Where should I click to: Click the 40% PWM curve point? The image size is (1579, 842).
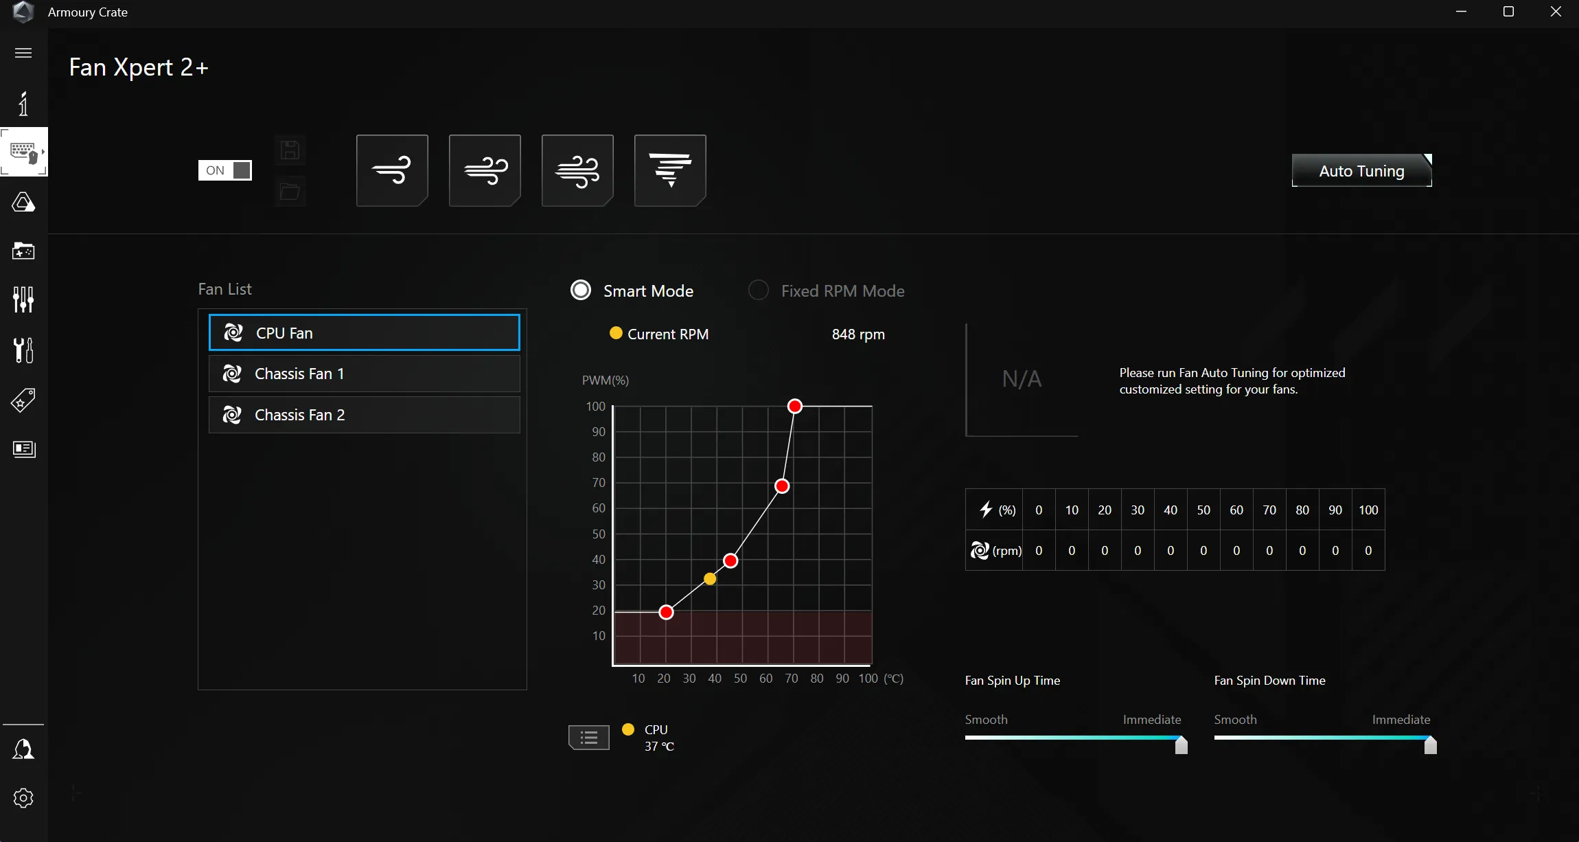[730, 561]
